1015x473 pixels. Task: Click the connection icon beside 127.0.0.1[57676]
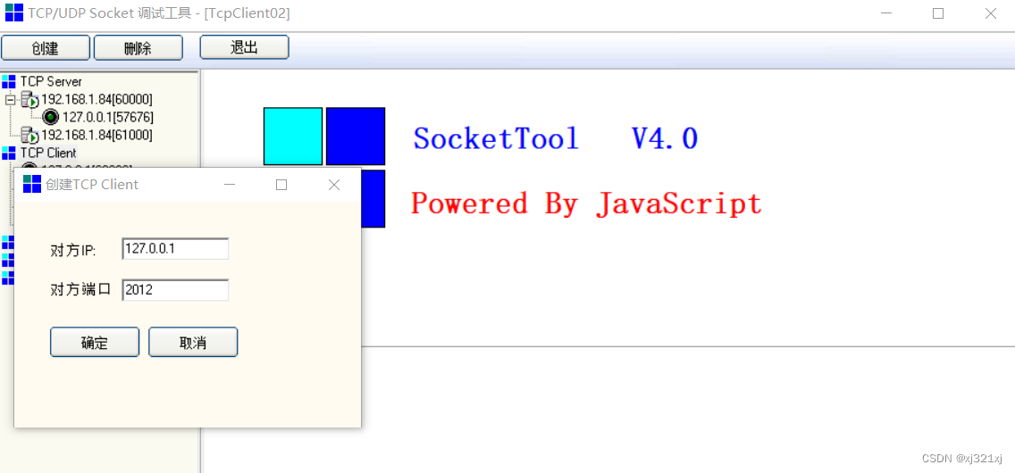coord(51,117)
